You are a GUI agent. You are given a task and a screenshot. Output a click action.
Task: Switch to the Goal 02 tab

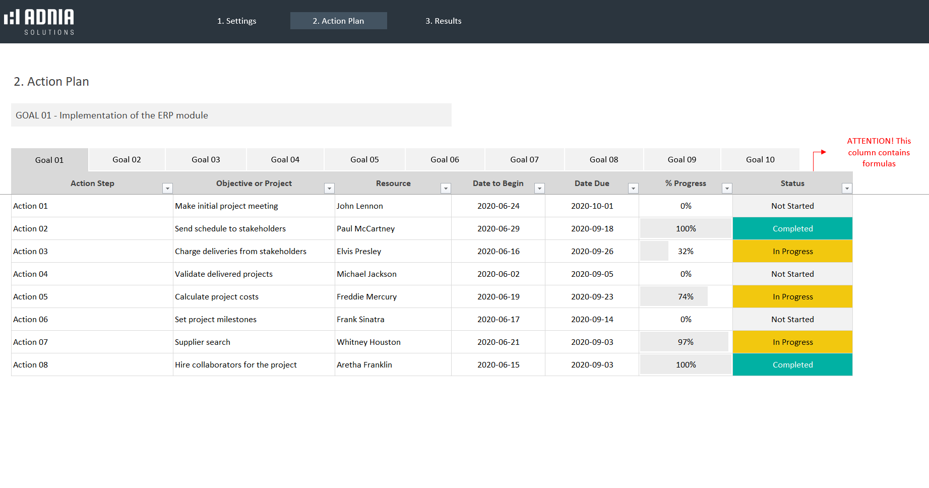click(x=127, y=160)
